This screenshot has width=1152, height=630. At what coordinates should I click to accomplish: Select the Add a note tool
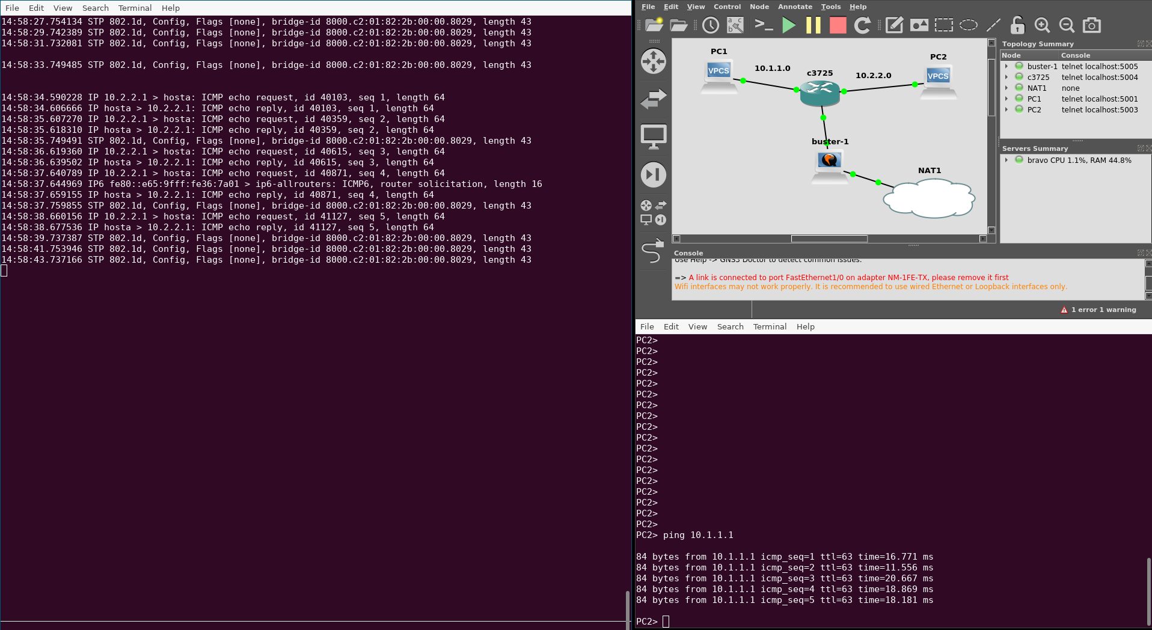894,25
